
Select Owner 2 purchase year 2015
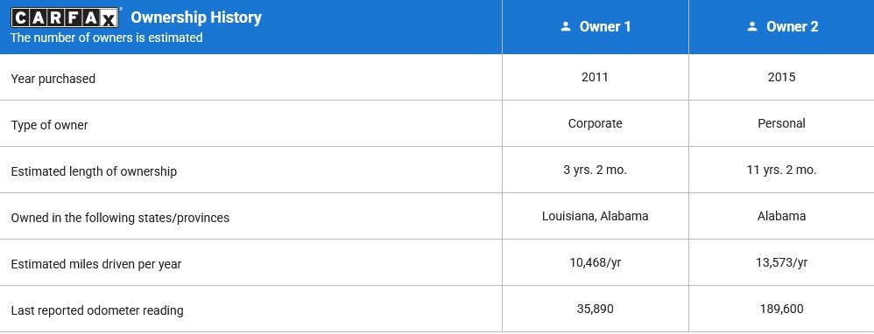(781, 77)
